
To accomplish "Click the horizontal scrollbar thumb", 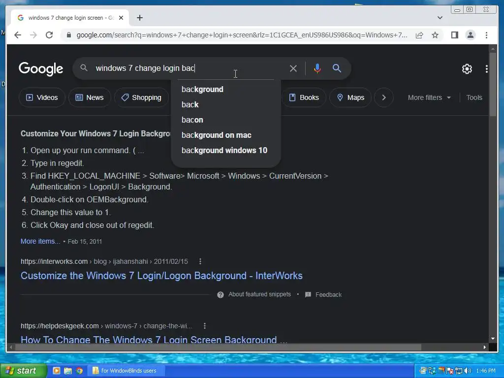I will (x=218, y=347).
